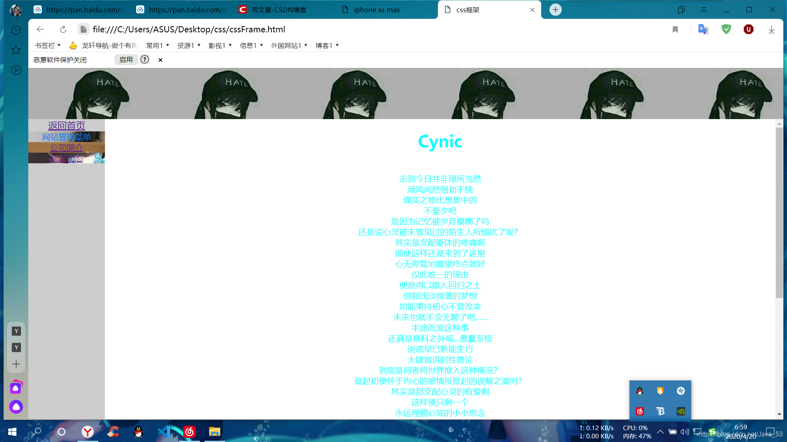The width and height of the screenshot is (787, 442).
Task: Open downloads arrow icon
Action: [771, 29]
